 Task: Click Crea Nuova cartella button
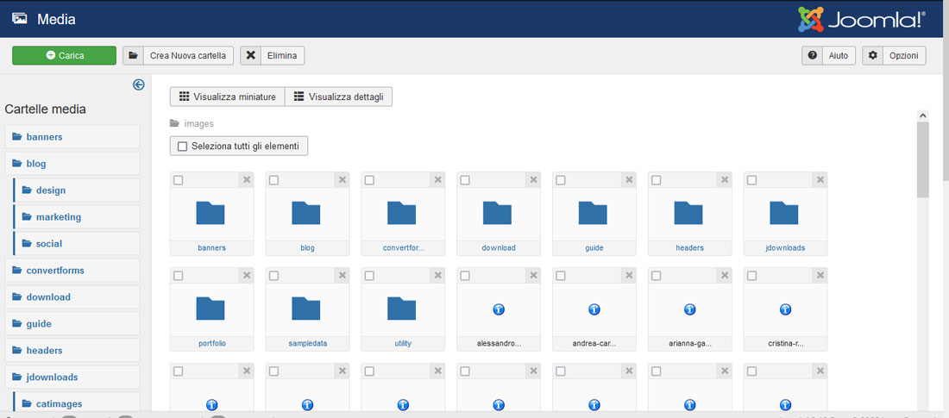(x=178, y=56)
